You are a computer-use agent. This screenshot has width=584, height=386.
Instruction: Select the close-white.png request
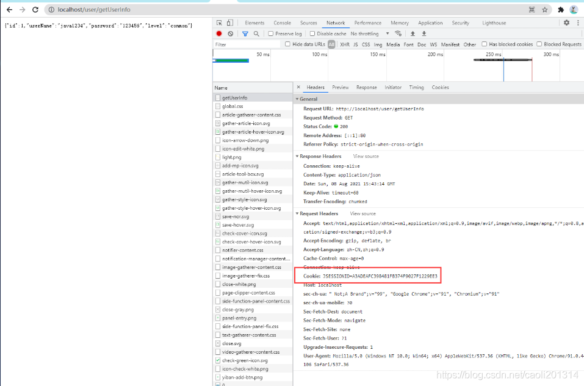pyautogui.click(x=253, y=284)
